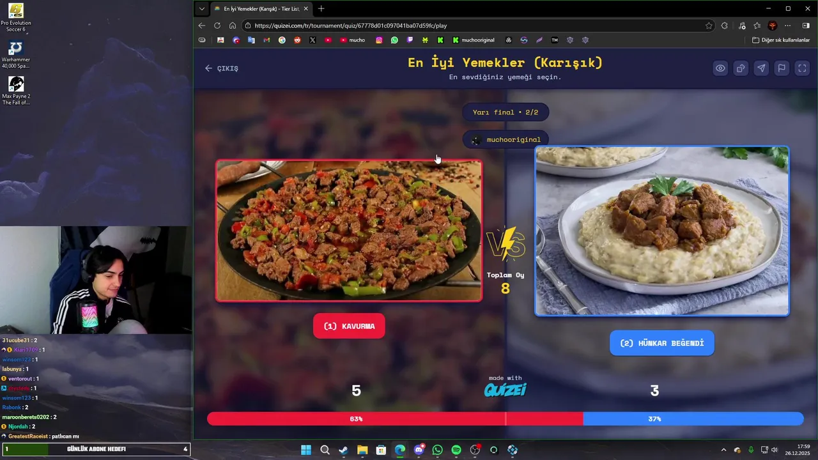The height and width of the screenshot is (460, 818).
Task: Select the Hünkar Beğendi food image
Action: click(662, 231)
